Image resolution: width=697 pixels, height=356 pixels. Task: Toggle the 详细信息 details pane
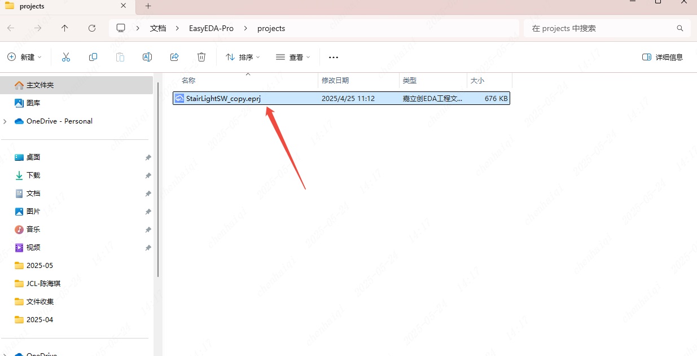point(663,57)
